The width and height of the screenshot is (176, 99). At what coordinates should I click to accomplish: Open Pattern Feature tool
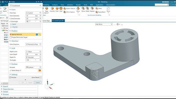[69, 9]
